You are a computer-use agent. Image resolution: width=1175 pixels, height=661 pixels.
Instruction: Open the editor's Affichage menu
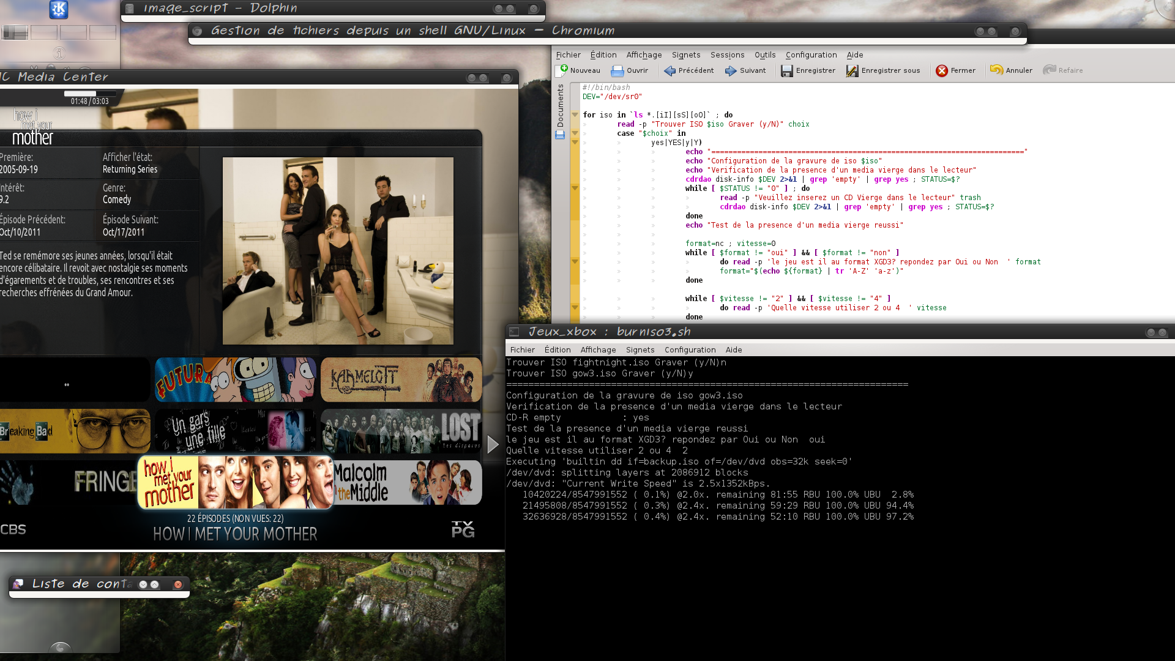click(644, 55)
